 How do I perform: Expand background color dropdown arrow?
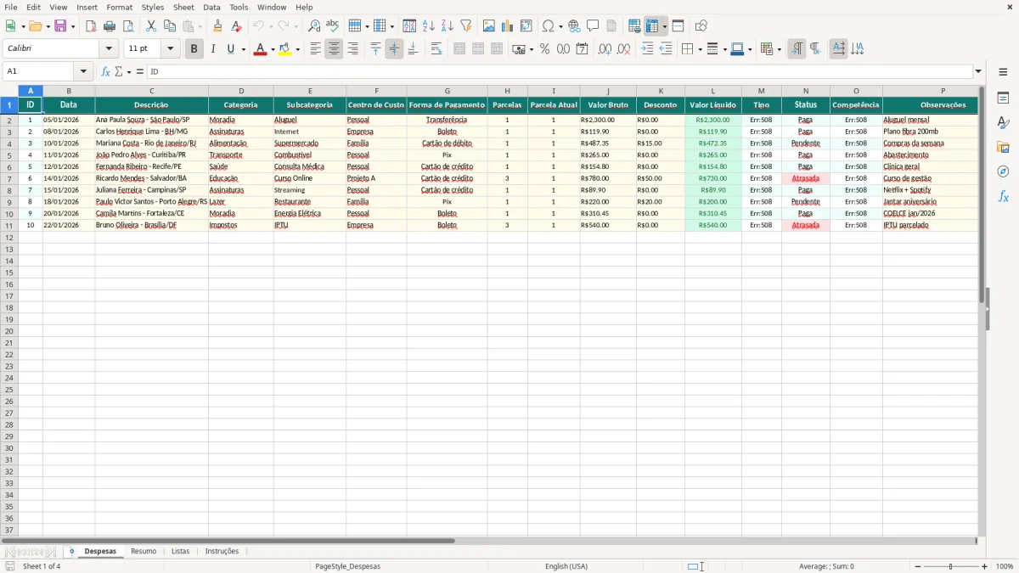click(x=297, y=49)
